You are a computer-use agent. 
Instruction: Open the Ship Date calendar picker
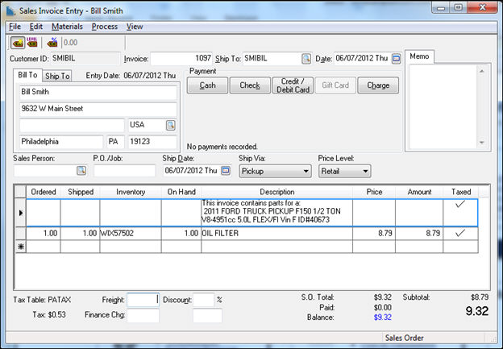click(226, 171)
